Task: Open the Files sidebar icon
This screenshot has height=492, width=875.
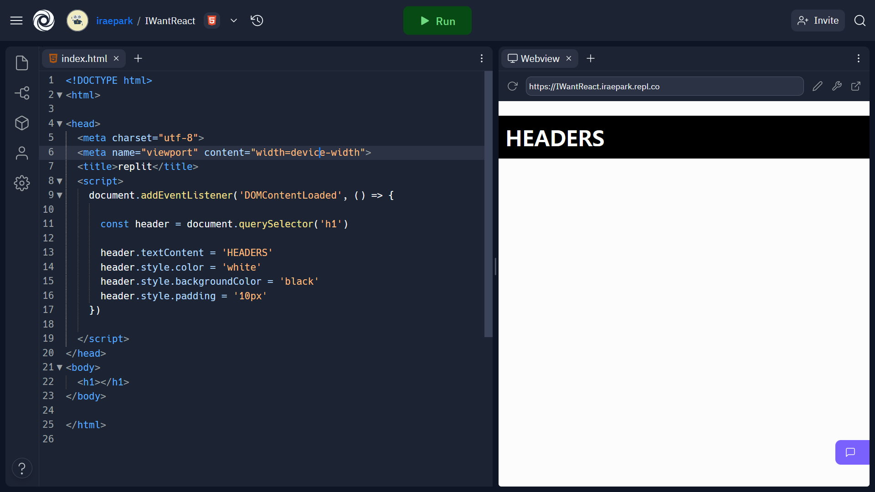Action: coord(22,63)
